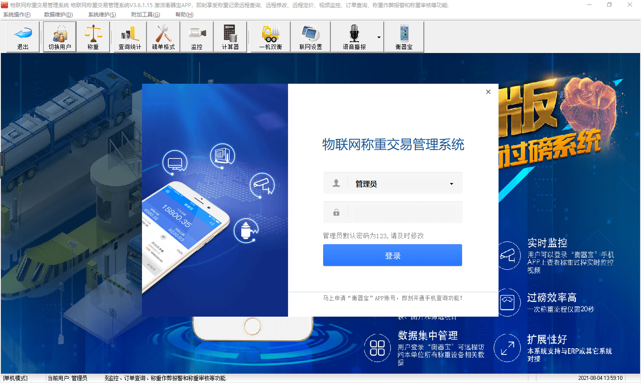The width and height of the screenshot is (641, 383).
Task: Open 切换用户 switch user tool
Action: click(60, 37)
